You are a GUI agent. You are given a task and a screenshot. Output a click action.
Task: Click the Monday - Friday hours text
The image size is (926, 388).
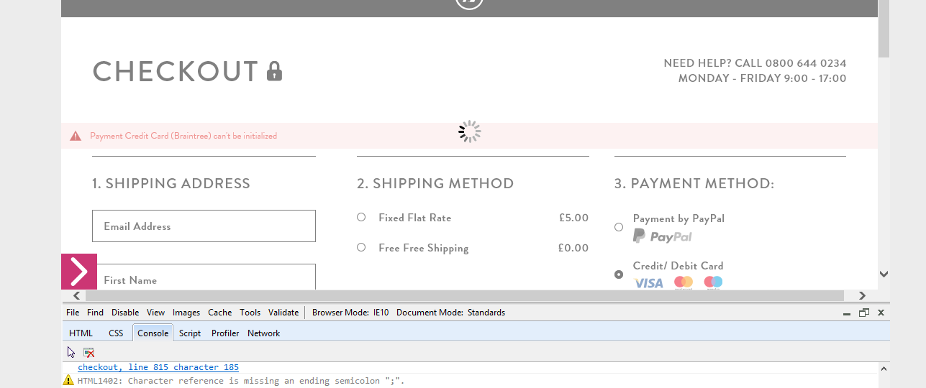coord(762,78)
